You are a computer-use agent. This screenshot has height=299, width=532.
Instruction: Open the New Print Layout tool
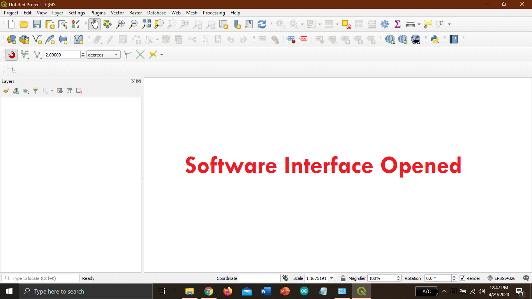(50, 24)
